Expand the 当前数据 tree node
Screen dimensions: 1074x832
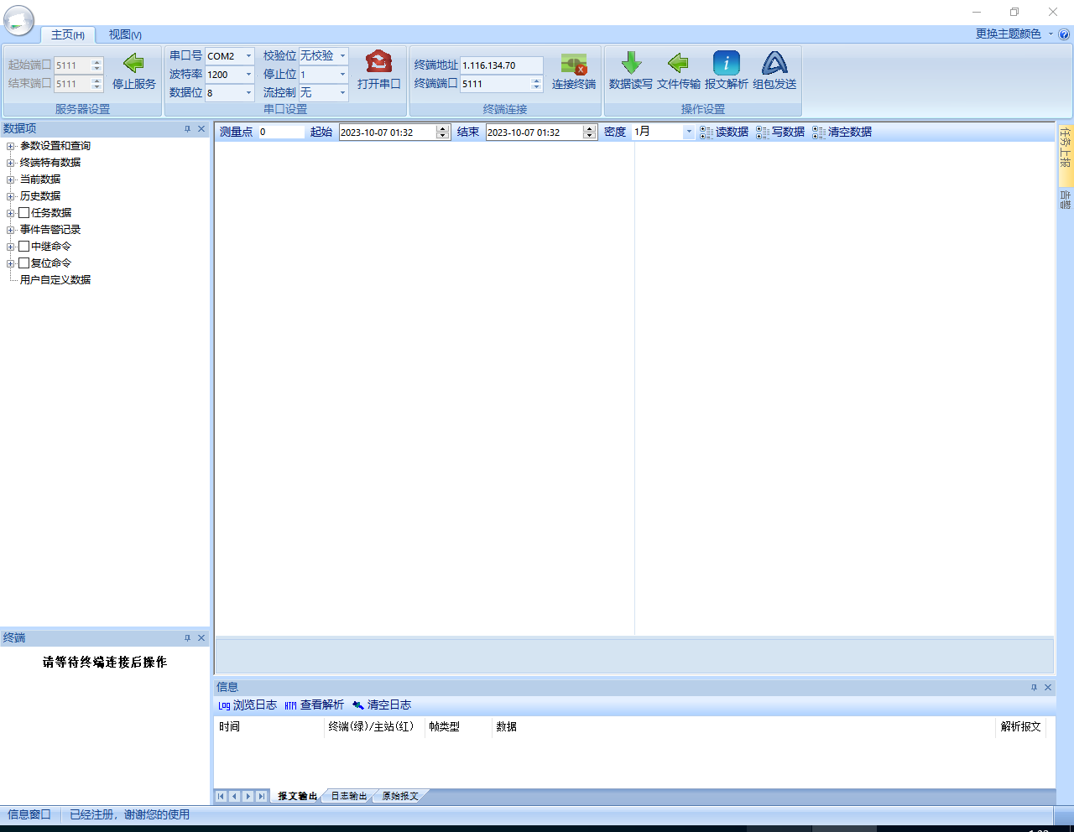[10, 179]
